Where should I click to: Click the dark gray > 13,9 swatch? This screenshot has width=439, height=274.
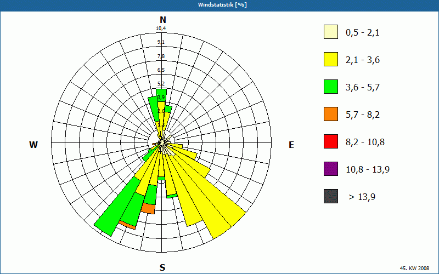pos(331,196)
